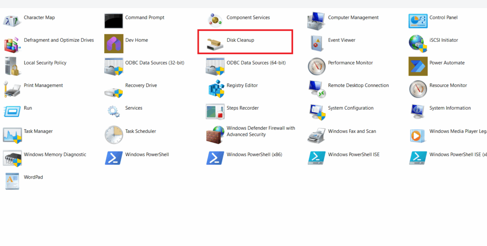Open the Services gears icon
The width and height of the screenshot is (487, 246).
[x=114, y=112]
